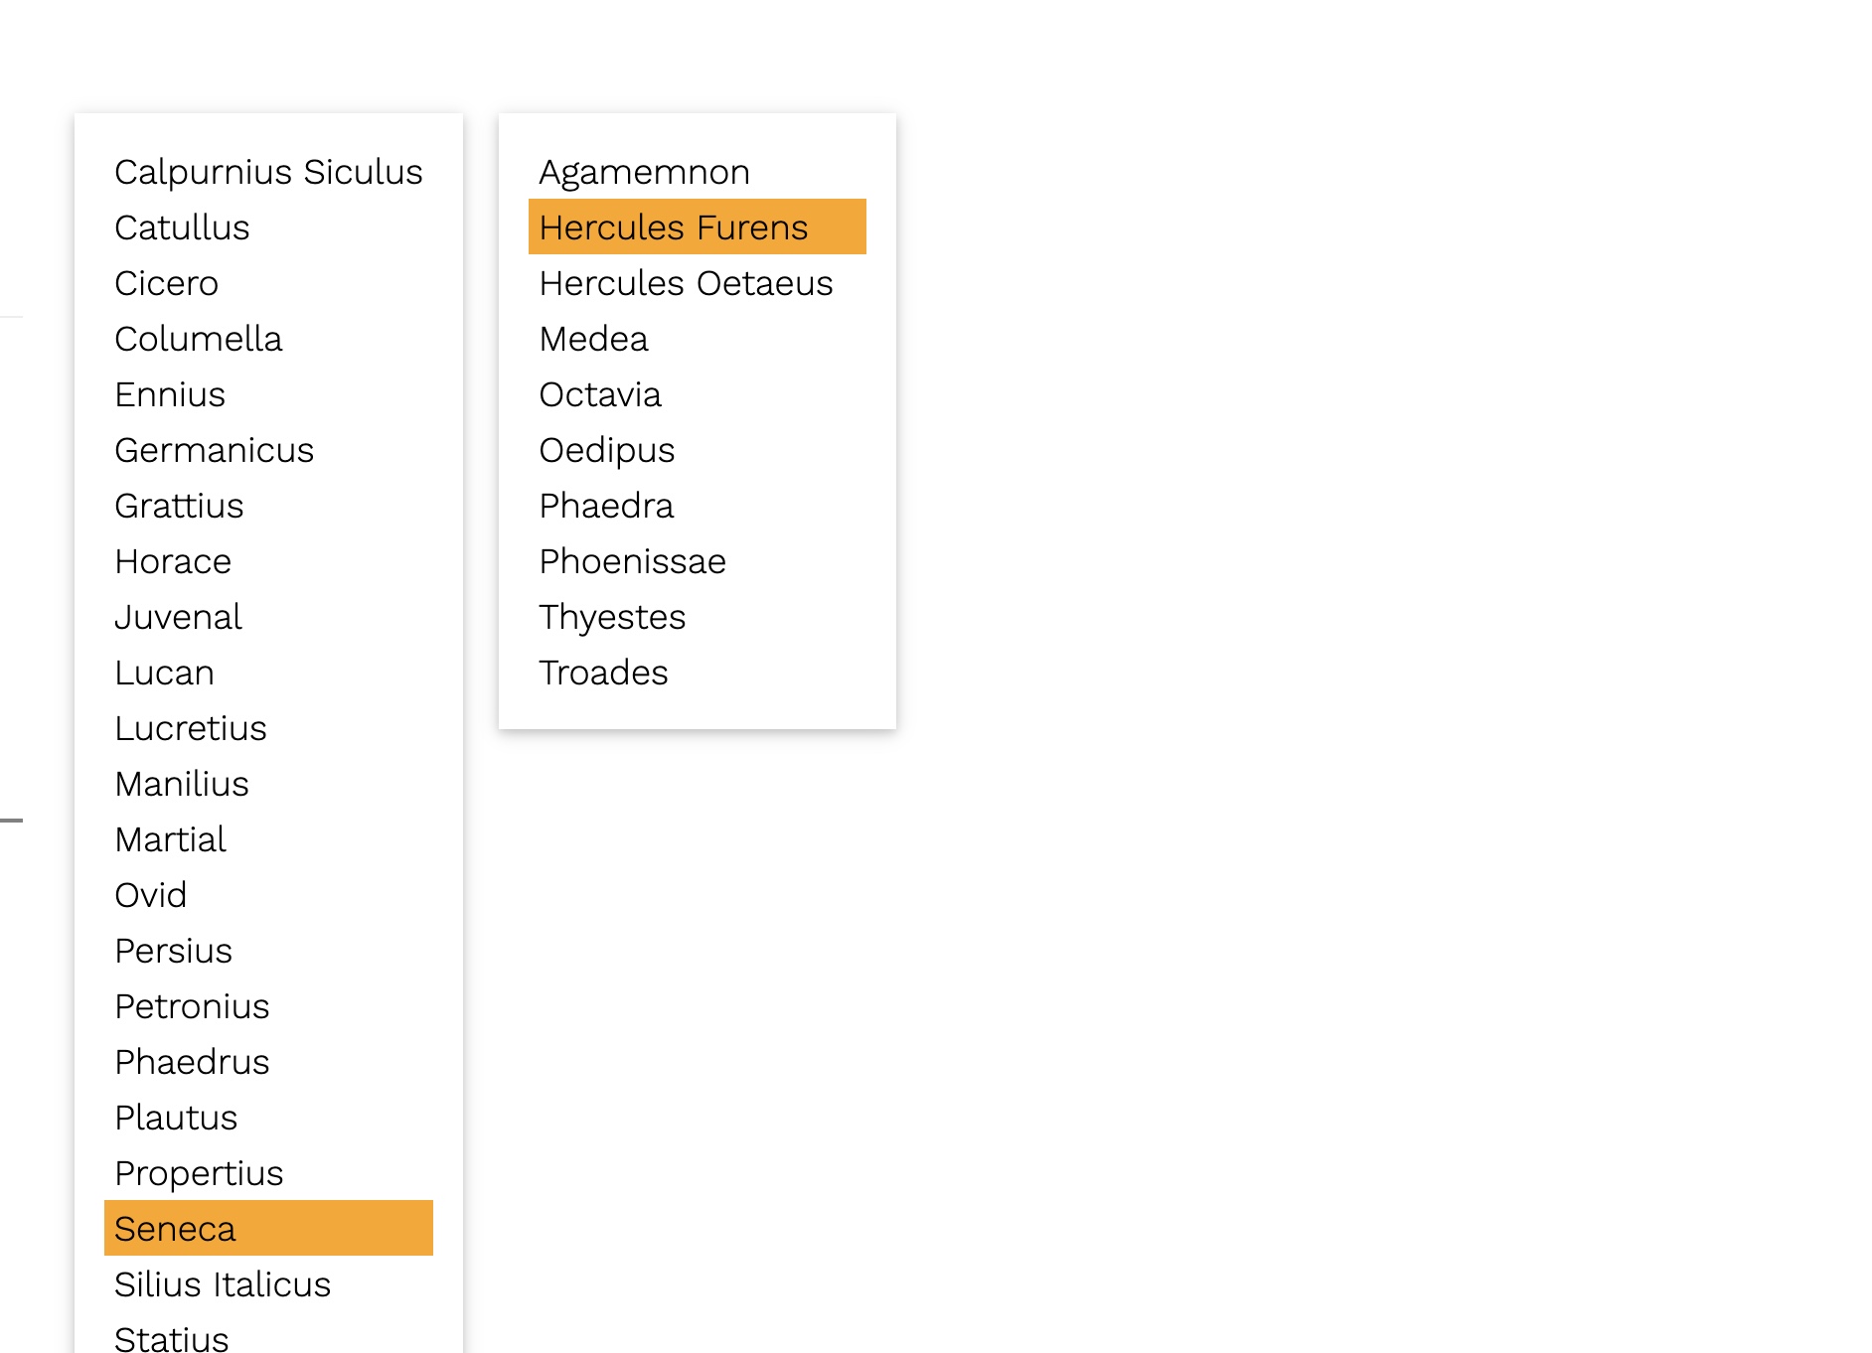
Task: Choose Phaedra in Seneca's works
Action: coord(606,506)
